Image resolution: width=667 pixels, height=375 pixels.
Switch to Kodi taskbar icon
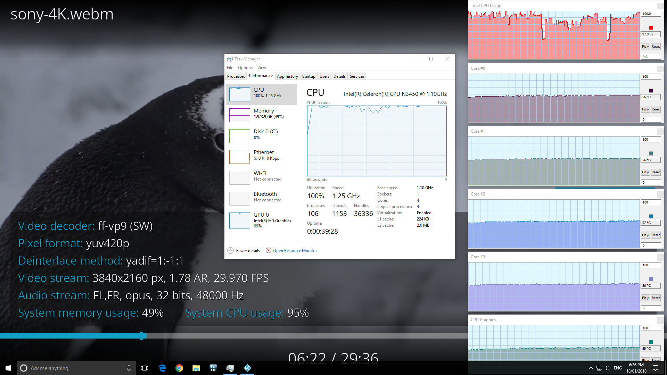[x=247, y=368]
